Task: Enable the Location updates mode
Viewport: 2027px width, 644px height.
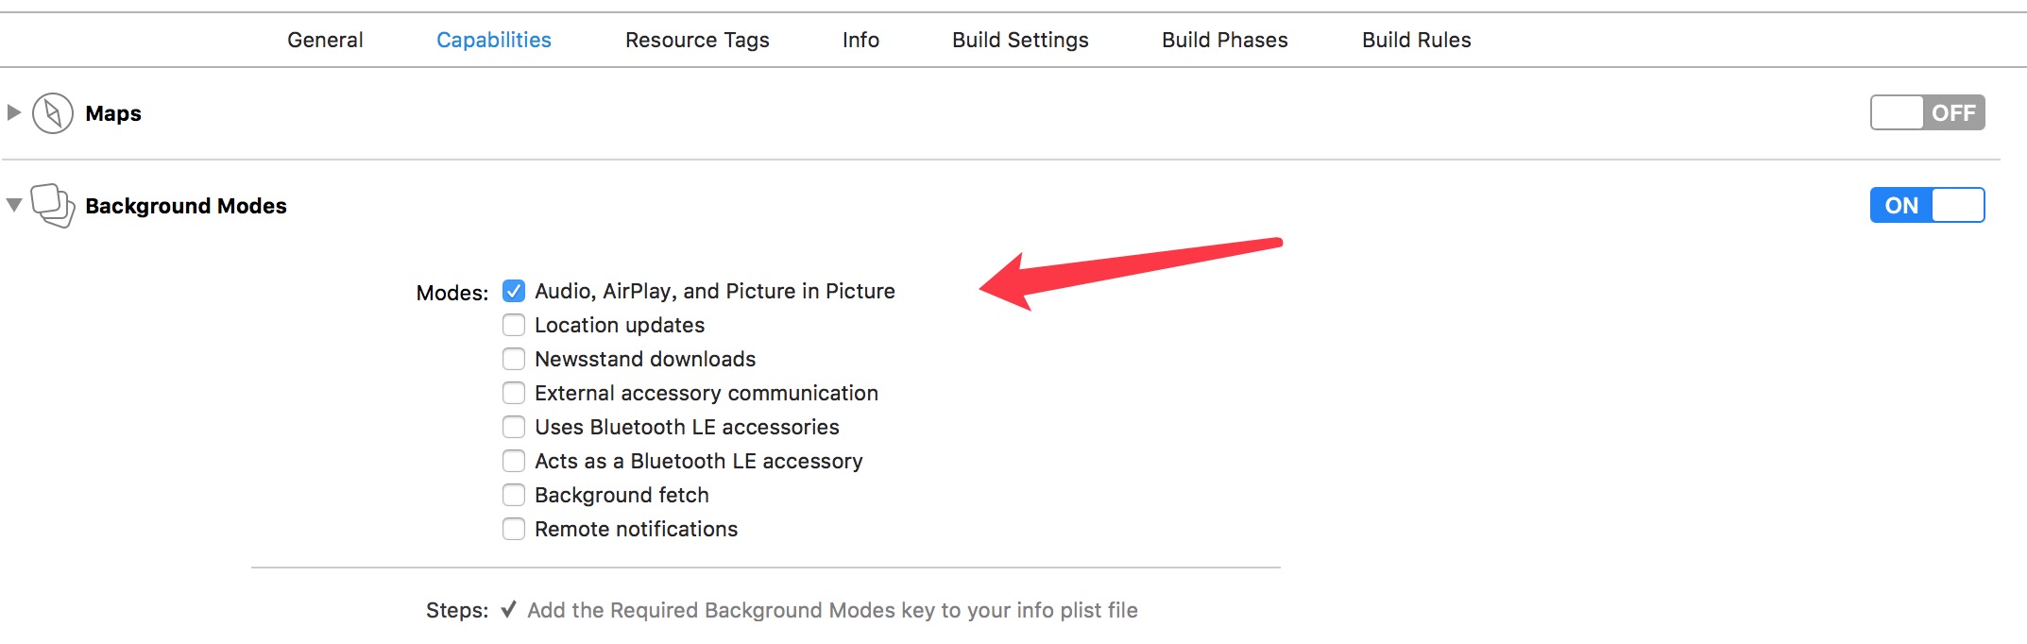Action: (514, 325)
